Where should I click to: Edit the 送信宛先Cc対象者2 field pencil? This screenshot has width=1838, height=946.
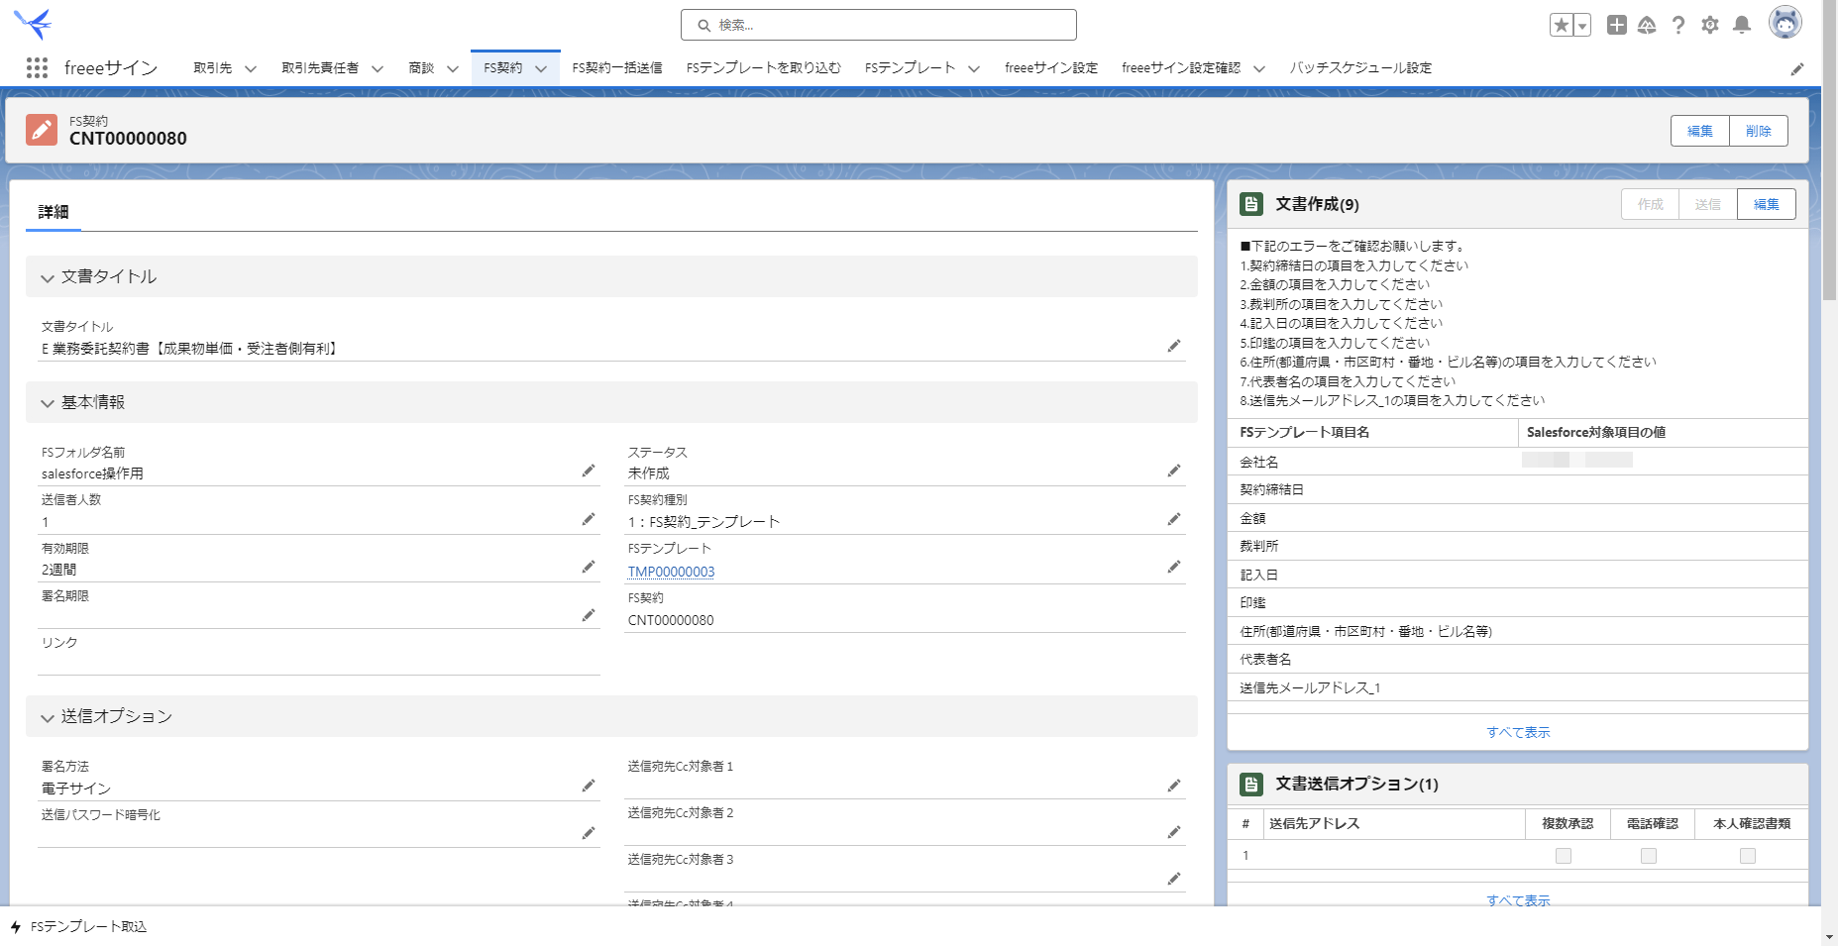coord(1174,832)
